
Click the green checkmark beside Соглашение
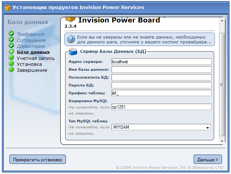11,40
